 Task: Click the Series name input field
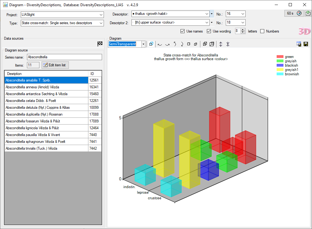coord(65,57)
